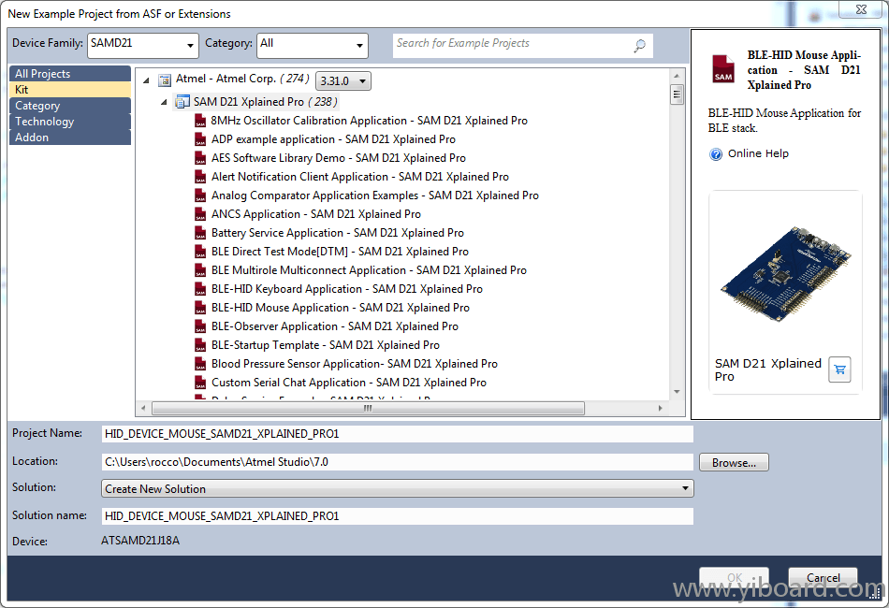Screen dimensions: 889x608
Task: Collapse the Atmel - Atmel Corp. tree node
Action: (x=146, y=80)
